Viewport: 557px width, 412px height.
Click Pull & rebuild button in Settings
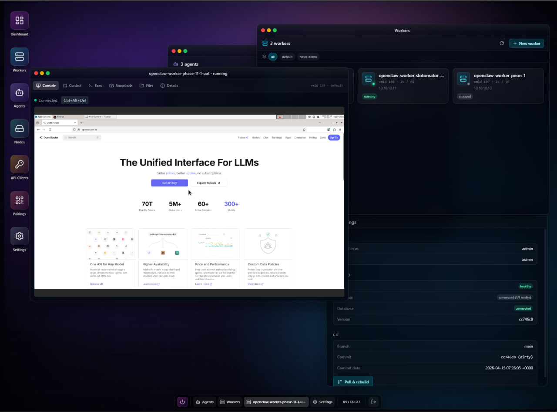[x=353, y=382]
